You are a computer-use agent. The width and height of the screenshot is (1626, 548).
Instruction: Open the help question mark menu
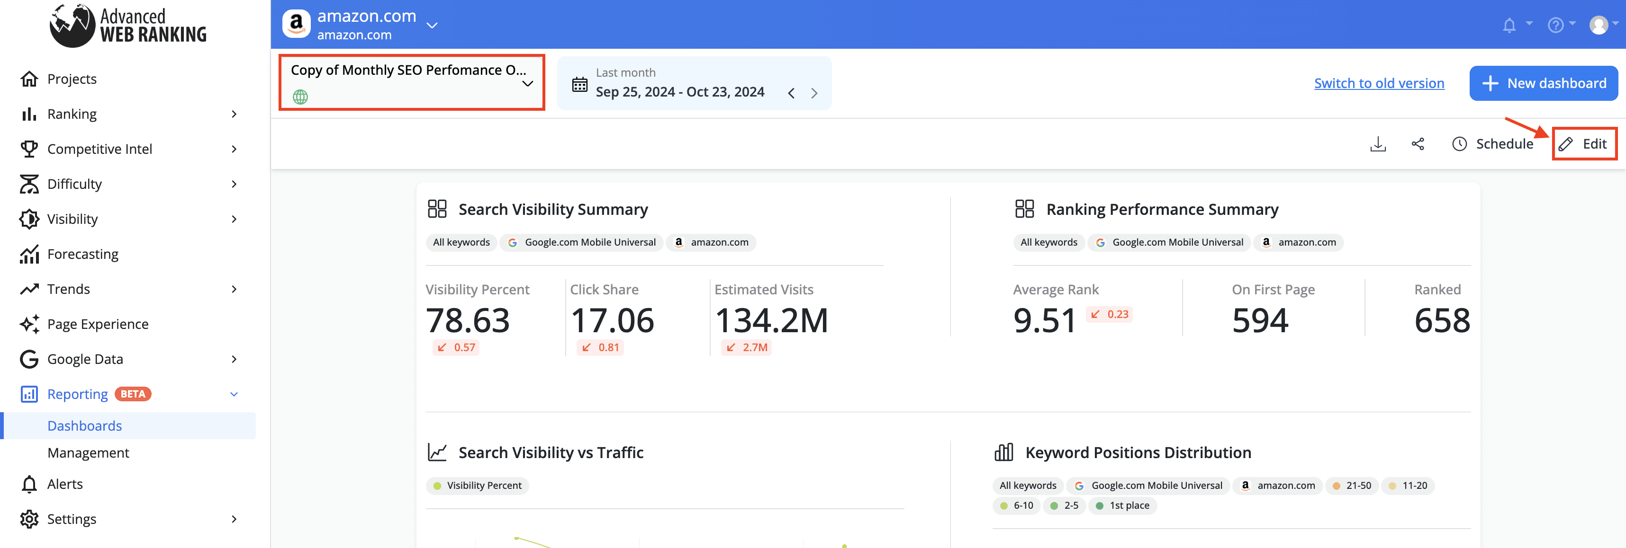1555,25
